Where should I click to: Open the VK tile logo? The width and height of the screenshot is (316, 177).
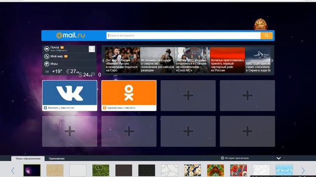pyautogui.click(x=70, y=93)
